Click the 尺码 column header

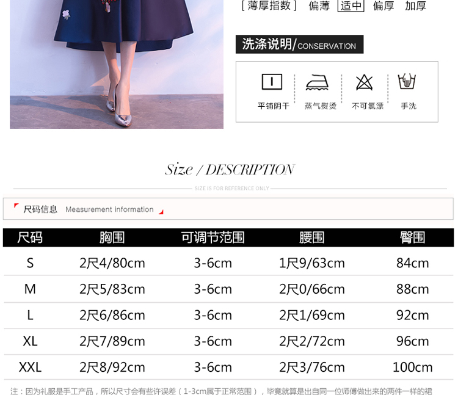(30, 237)
